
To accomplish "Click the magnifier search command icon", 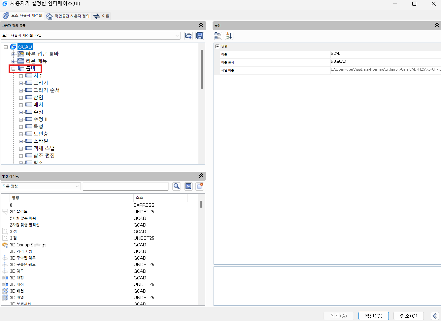I will (177, 186).
